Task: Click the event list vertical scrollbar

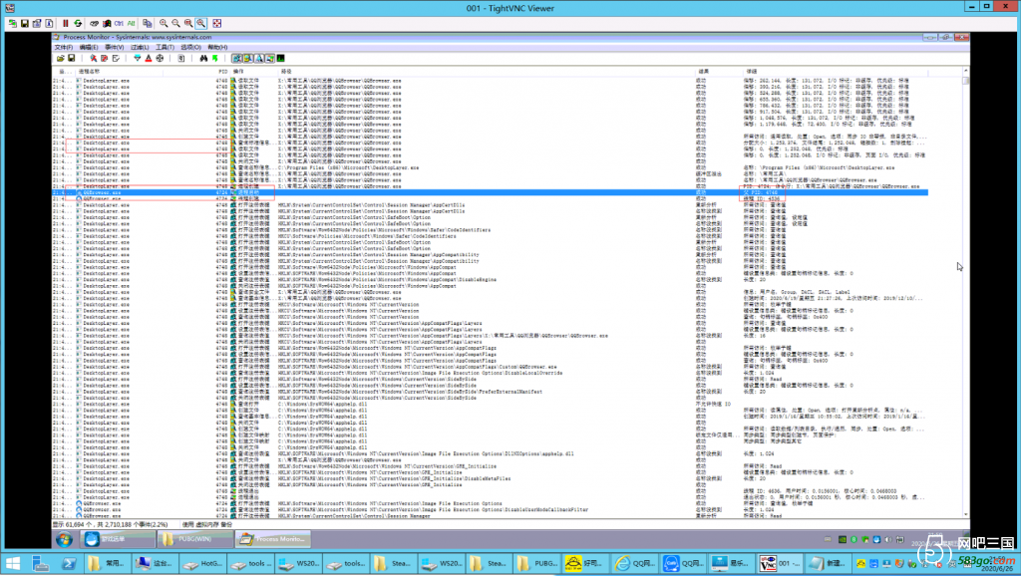Action: (x=965, y=293)
